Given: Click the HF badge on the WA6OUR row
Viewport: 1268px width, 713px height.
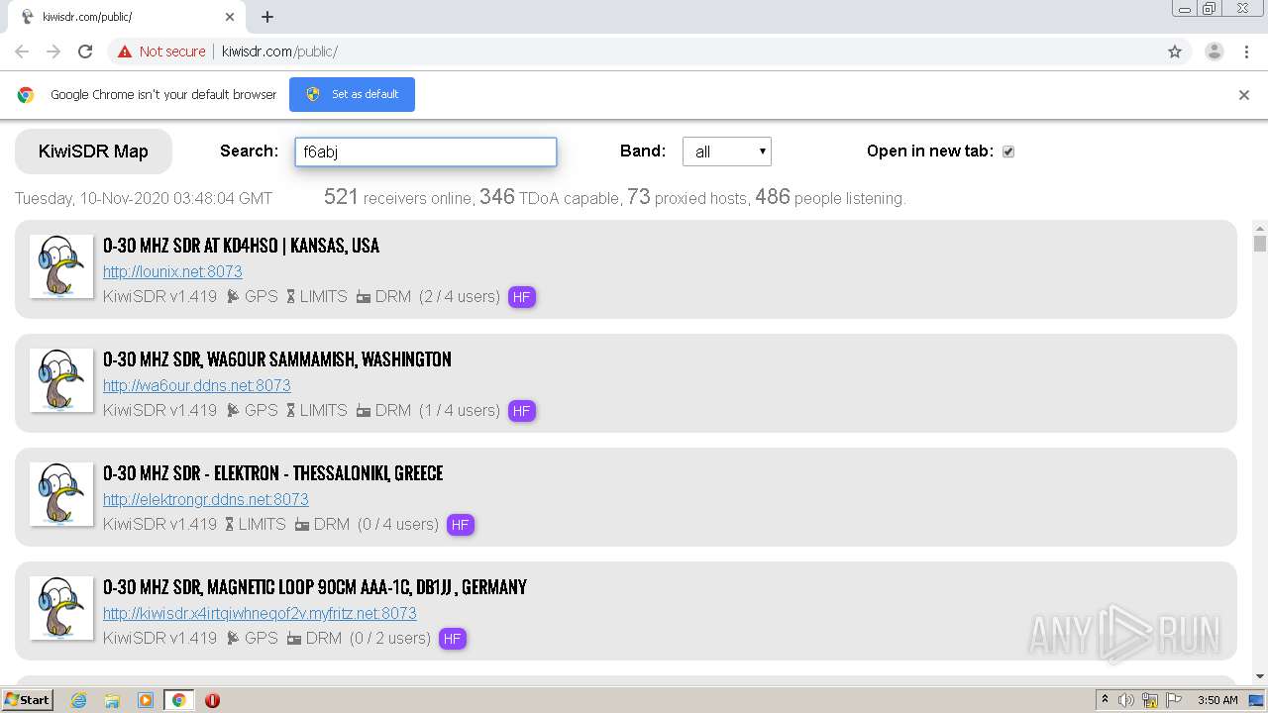Looking at the screenshot, I should click(x=522, y=411).
